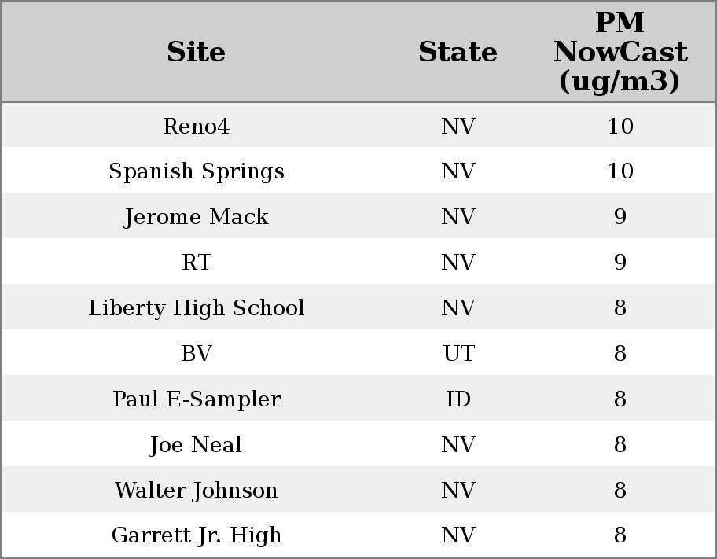Click the UT state cell

pos(458,354)
